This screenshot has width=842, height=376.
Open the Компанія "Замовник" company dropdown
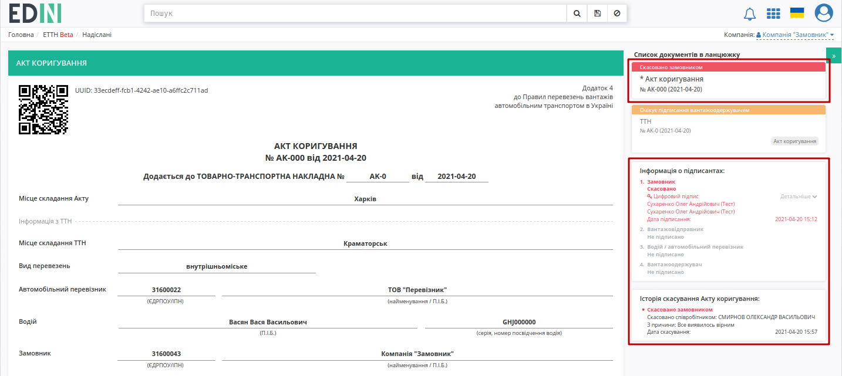pyautogui.click(x=795, y=35)
